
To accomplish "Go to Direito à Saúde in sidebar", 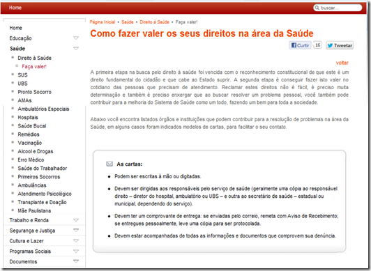I will click(35, 58).
